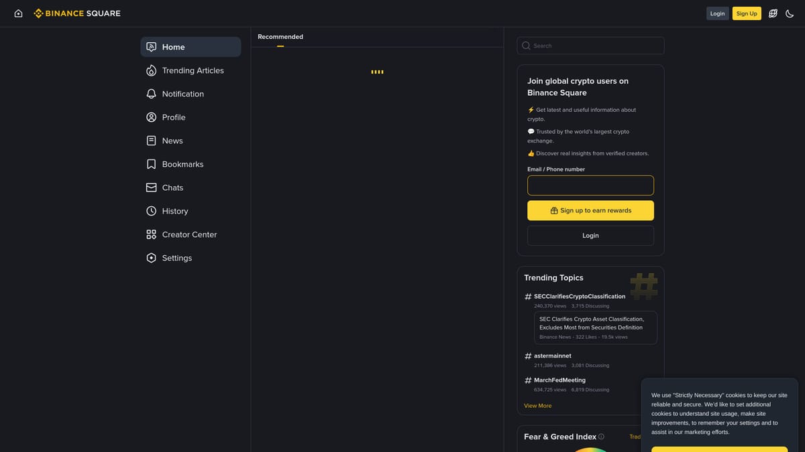Open the News section icon
Viewport: 805px width, 452px height.
coord(151,141)
